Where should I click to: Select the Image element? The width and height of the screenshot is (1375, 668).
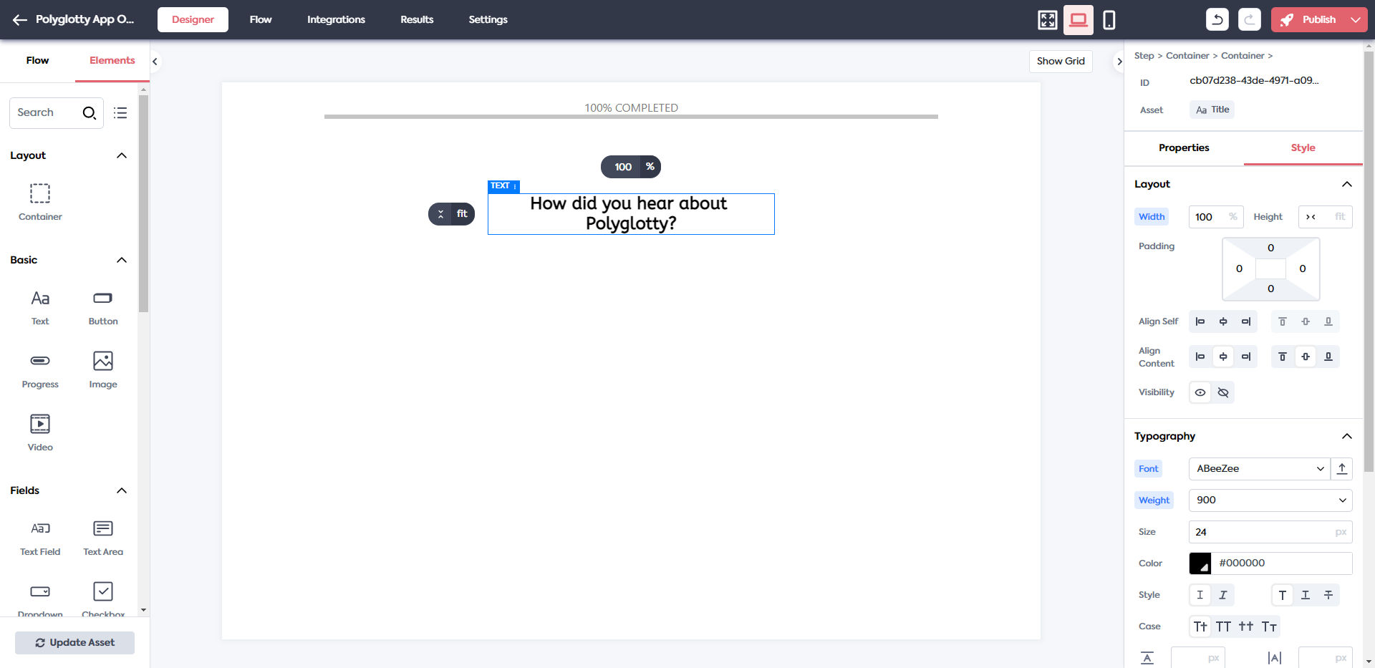click(102, 367)
